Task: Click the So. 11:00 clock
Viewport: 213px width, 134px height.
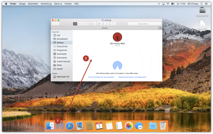Action: tap(181, 4)
